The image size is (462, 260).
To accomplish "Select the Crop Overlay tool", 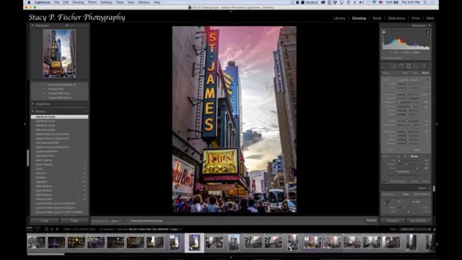I will click(385, 66).
